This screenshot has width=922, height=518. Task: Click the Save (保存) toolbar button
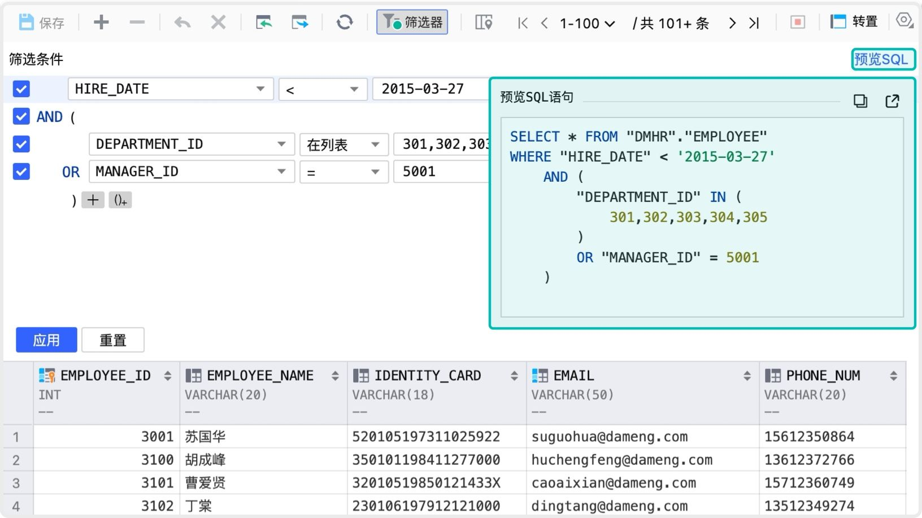pyautogui.click(x=41, y=23)
